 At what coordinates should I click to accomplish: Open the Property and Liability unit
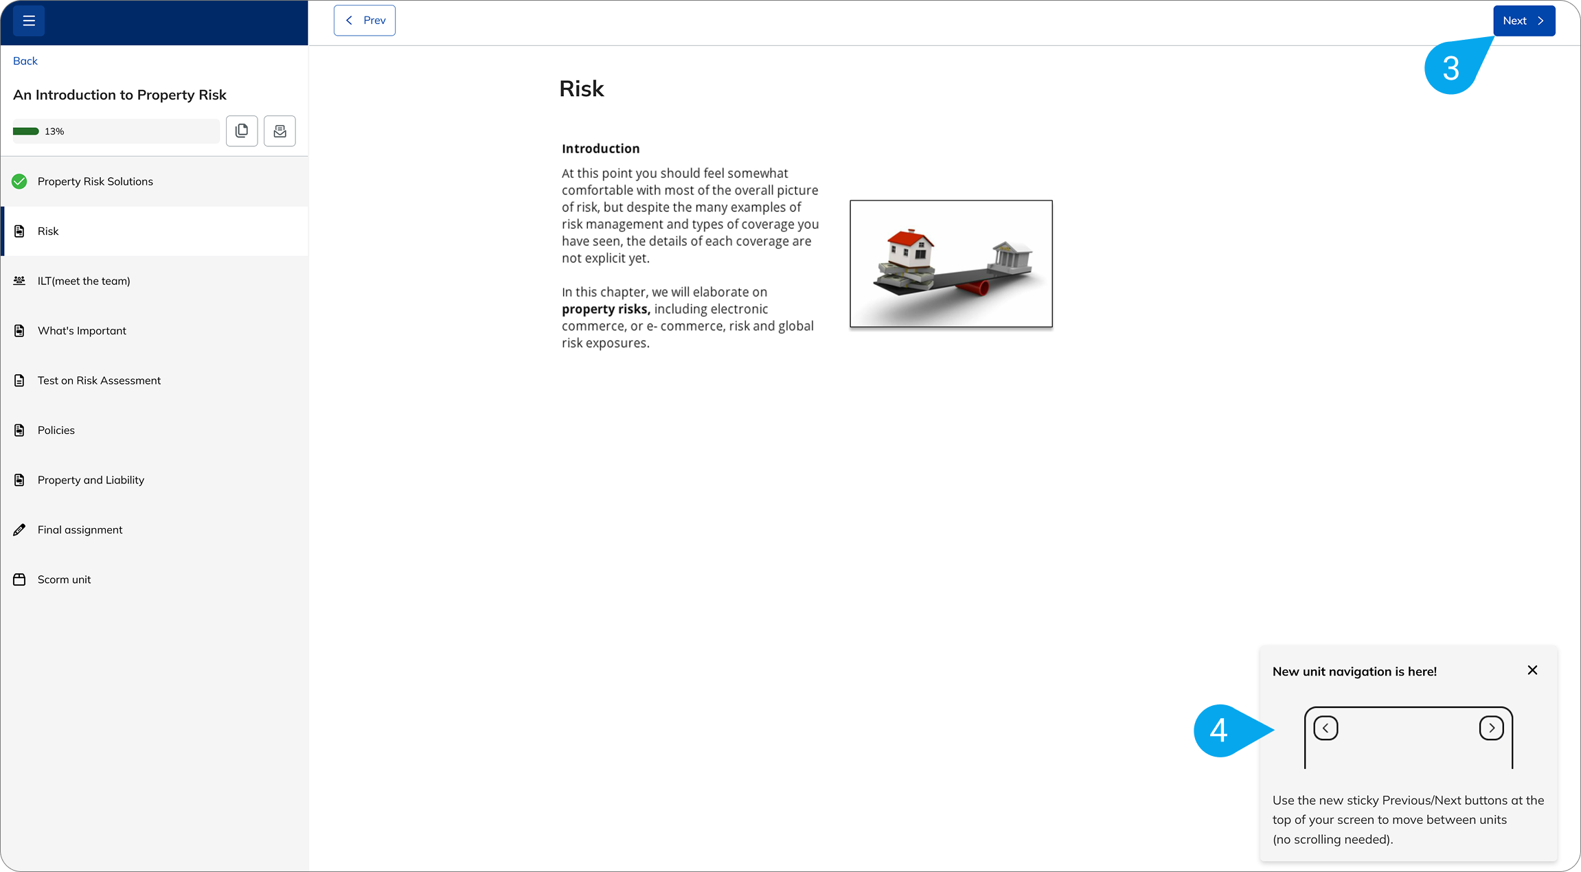point(91,479)
